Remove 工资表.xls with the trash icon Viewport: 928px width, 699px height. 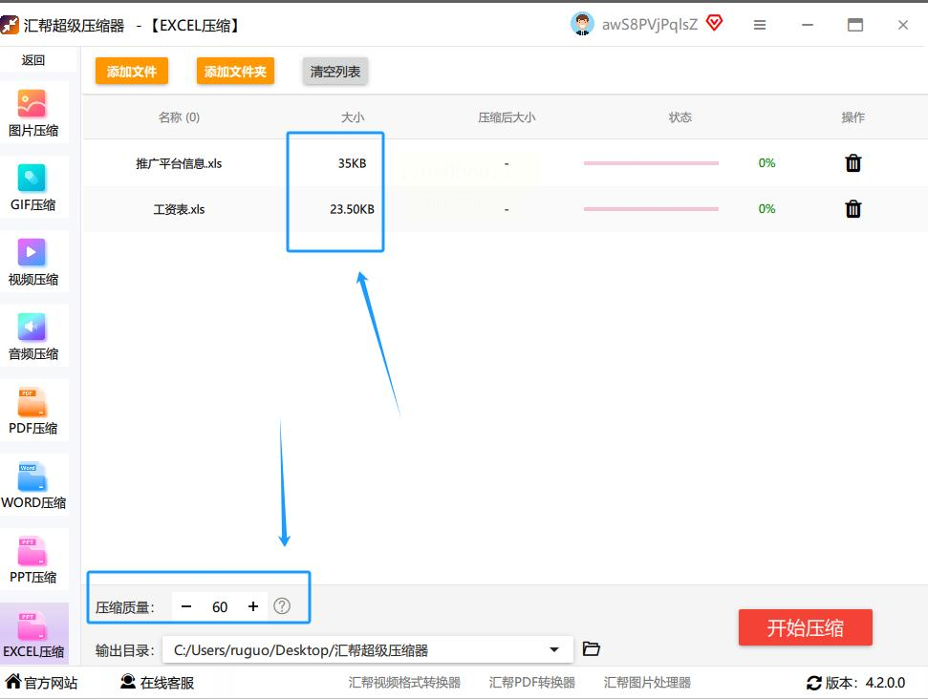coord(852,209)
